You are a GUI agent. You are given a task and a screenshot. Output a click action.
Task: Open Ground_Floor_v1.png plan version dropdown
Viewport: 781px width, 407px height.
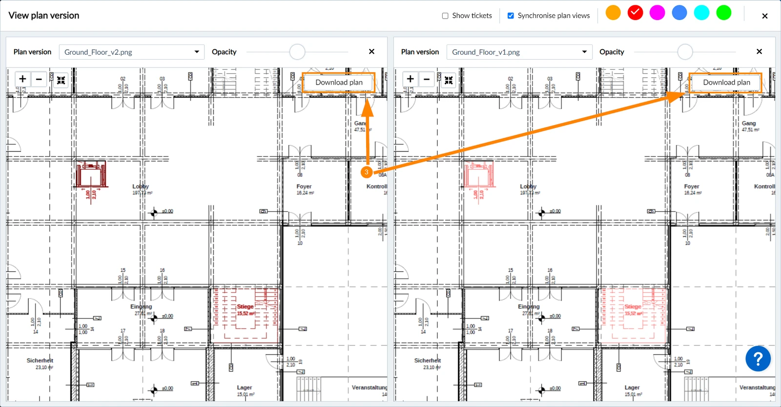519,52
